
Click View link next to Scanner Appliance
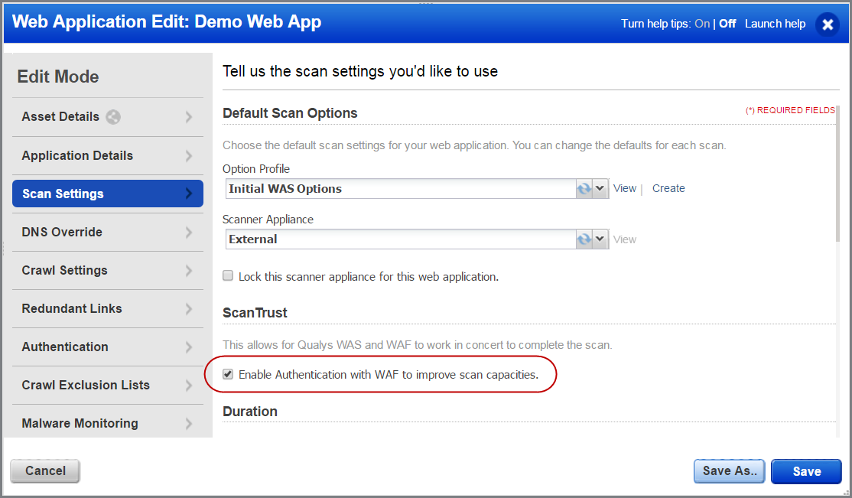624,239
